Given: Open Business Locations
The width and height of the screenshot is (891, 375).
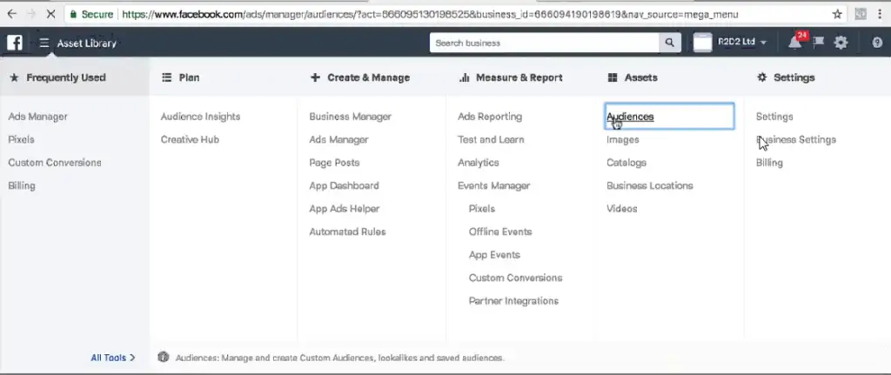Looking at the screenshot, I should point(649,186).
